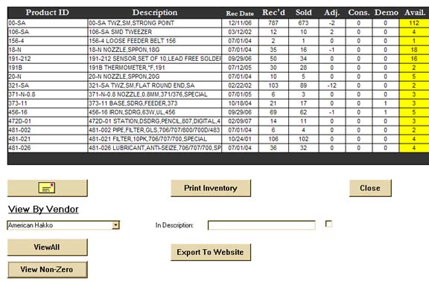
Task: Click description 00-SA TWZ,SM,STRONG POINT
Action: point(155,23)
